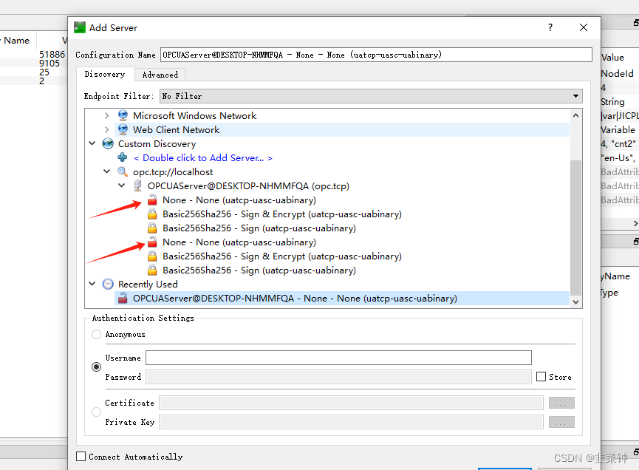This screenshot has height=470, width=639.
Task: Collapse the Custom Discovery node
Action: click(92, 143)
